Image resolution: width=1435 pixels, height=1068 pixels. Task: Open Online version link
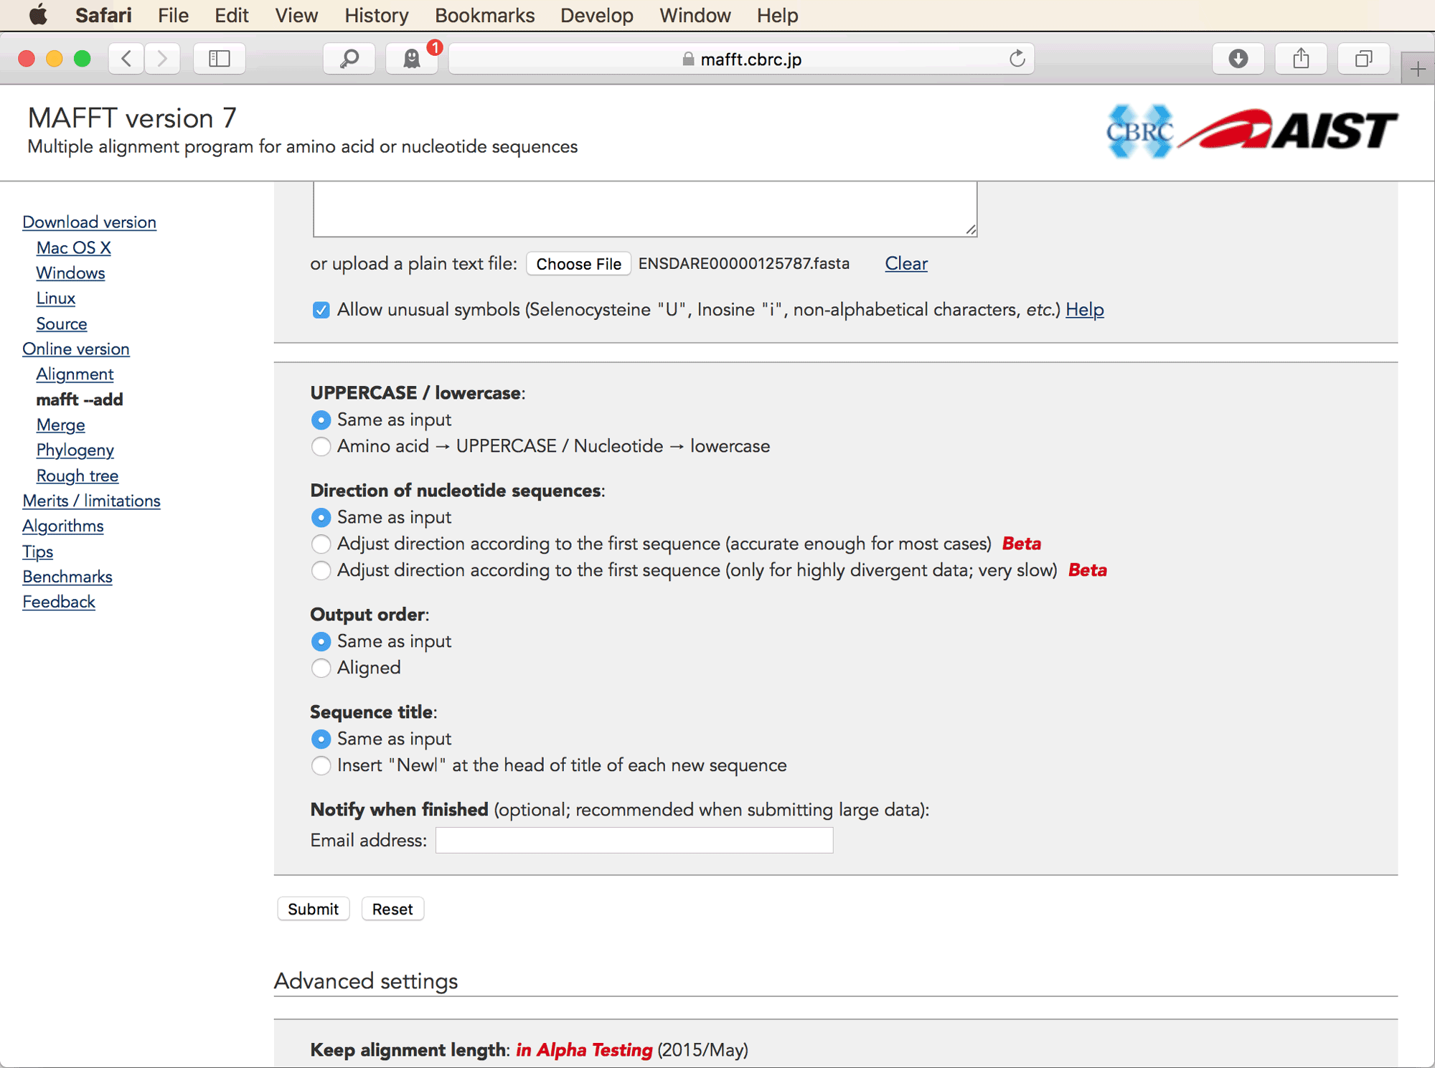(75, 349)
